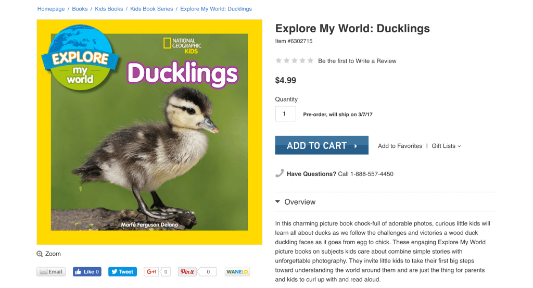
Task: Click the Ducklings book cover image
Action: 149,132
